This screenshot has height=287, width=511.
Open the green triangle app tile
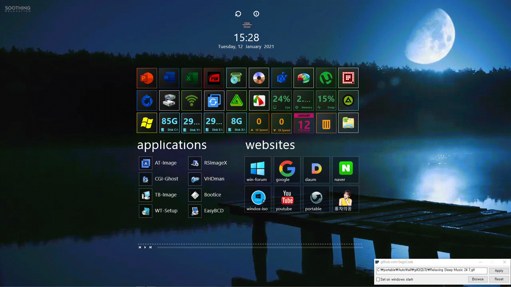[236, 100]
